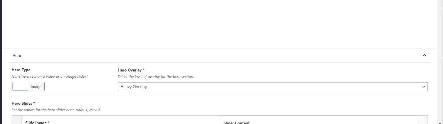Screen dimensions: 443x124
Task: Click the repeater's right actions header cell
Action: (x=423, y=120)
